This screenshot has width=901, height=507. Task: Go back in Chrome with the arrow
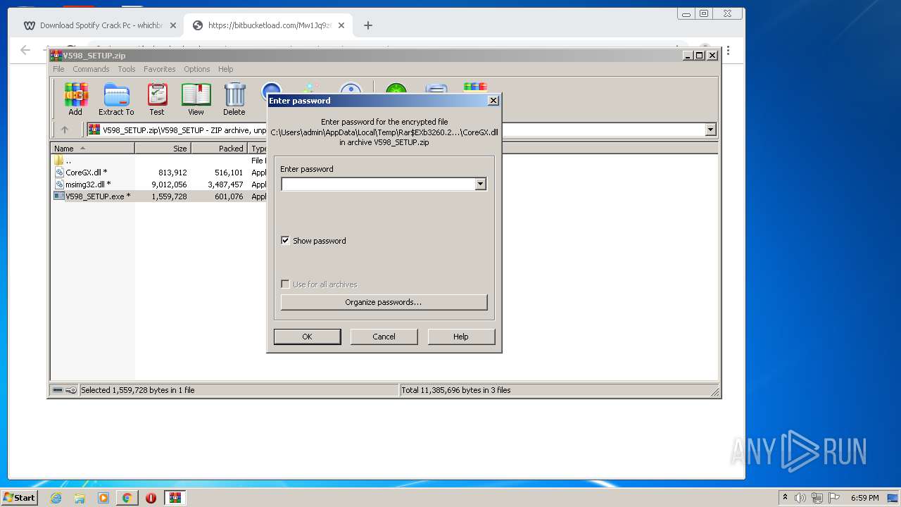25,50
